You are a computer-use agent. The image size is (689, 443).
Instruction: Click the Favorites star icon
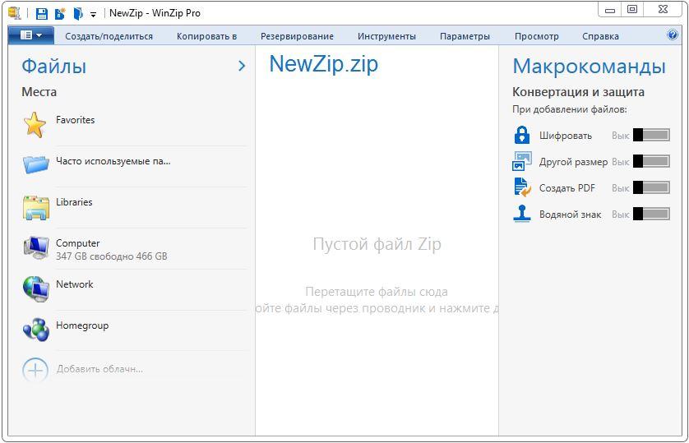coord(35,124)
